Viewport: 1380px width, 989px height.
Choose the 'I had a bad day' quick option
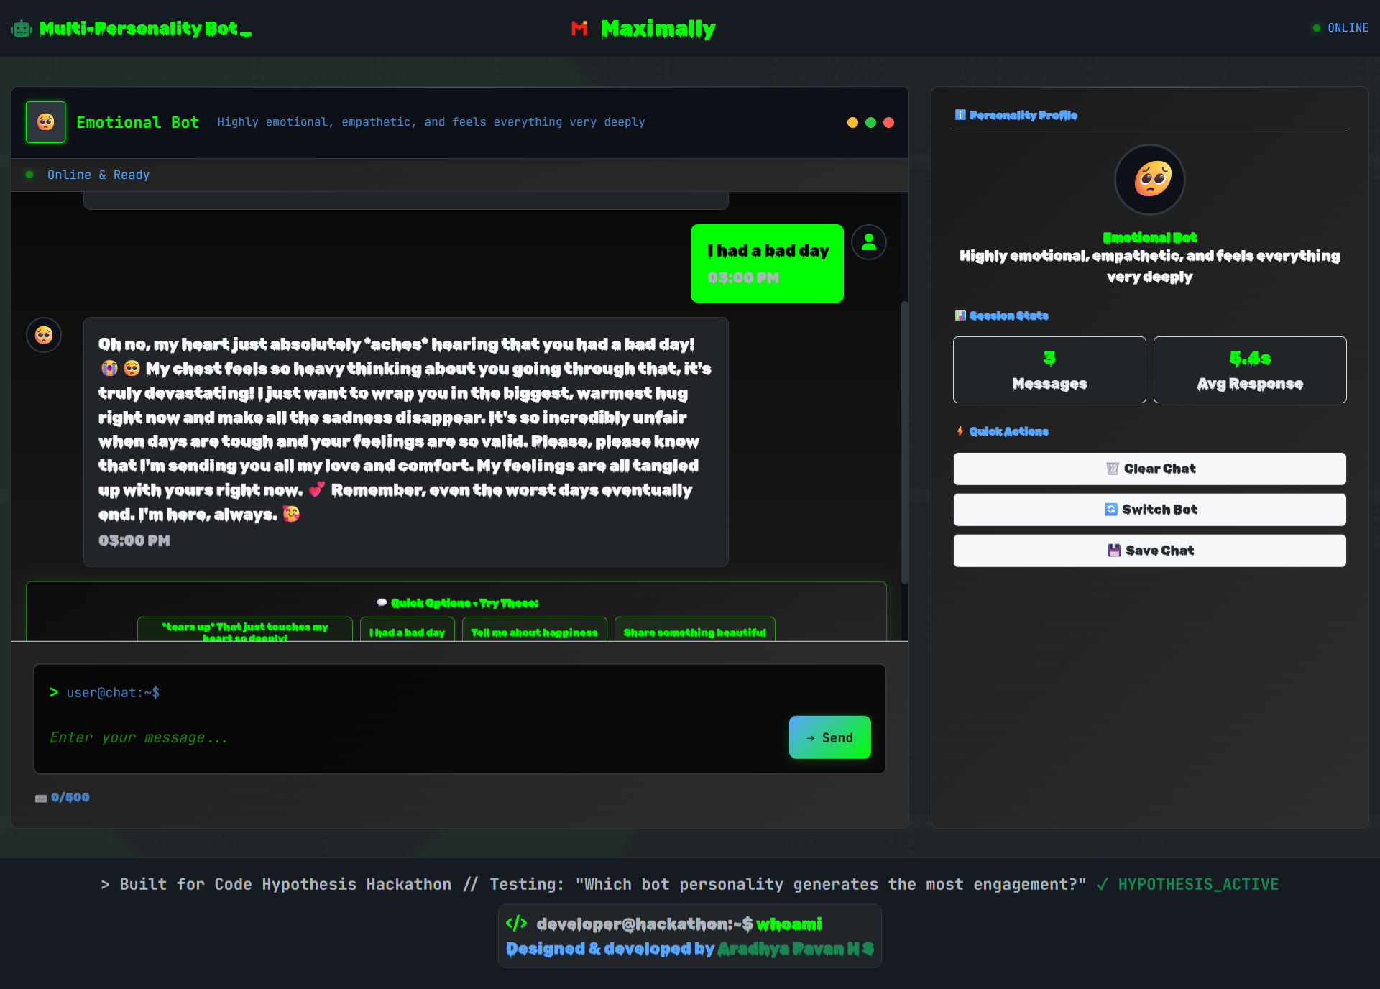(x=407, y=632)
